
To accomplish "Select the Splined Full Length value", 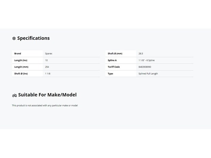I will pos(148,73).
